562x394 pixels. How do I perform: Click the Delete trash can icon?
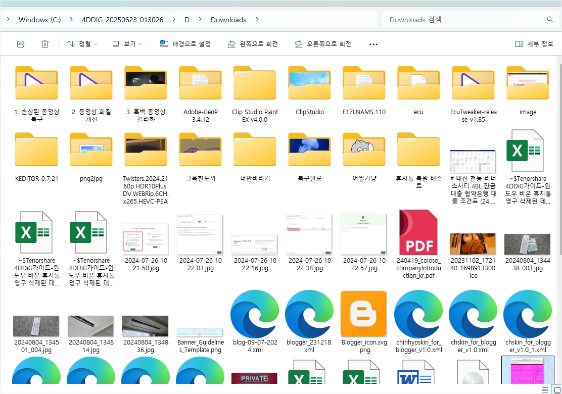45,44
